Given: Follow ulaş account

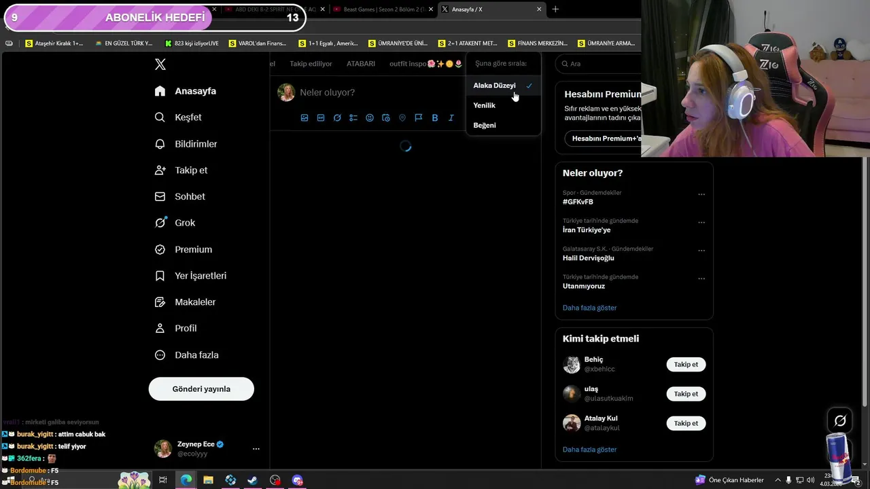Looking at the screenshot, I should point(686,394).
